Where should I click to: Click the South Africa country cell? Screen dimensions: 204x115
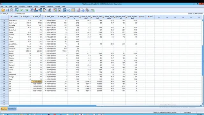point(14,20)
